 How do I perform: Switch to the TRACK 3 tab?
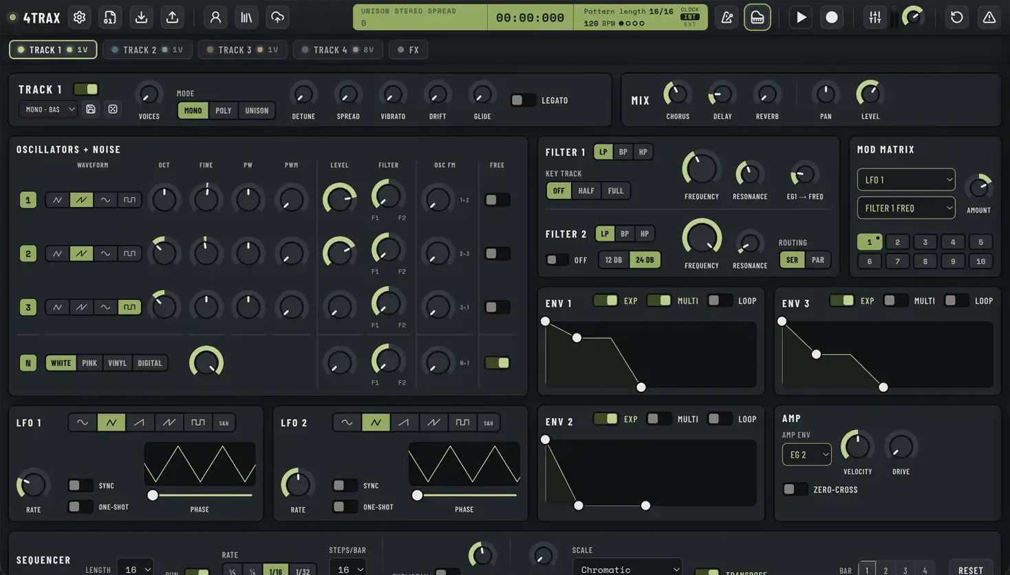(242, 50)
